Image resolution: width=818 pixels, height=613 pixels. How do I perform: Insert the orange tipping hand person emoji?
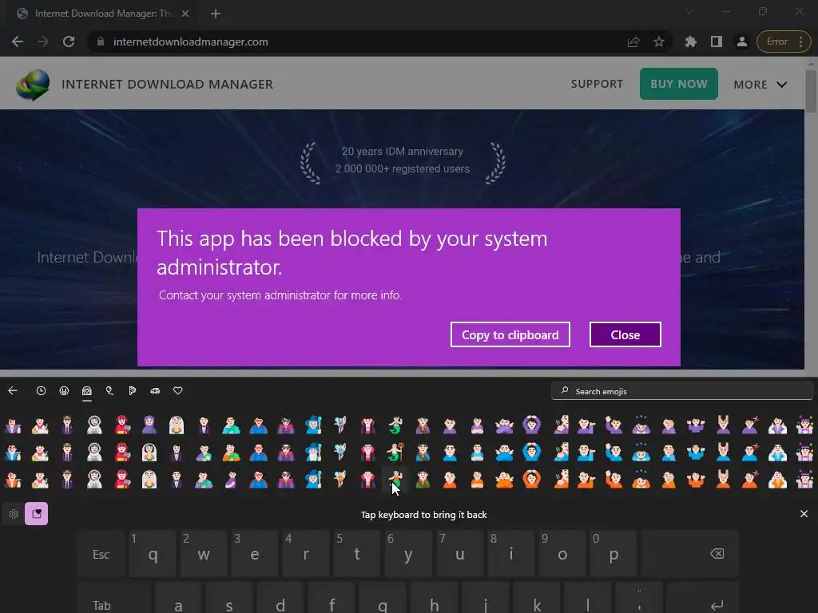point(586,479)
